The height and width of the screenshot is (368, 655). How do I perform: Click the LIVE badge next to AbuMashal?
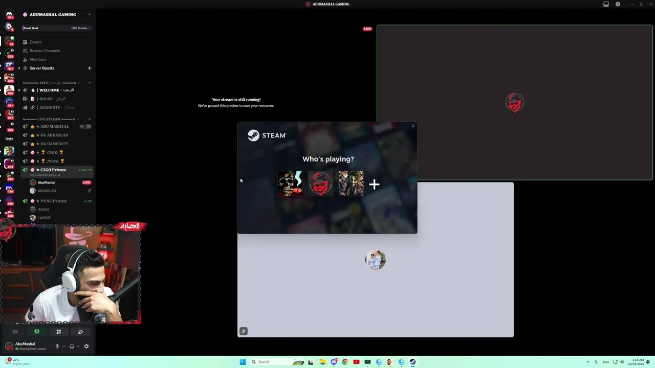pos(86,182)
